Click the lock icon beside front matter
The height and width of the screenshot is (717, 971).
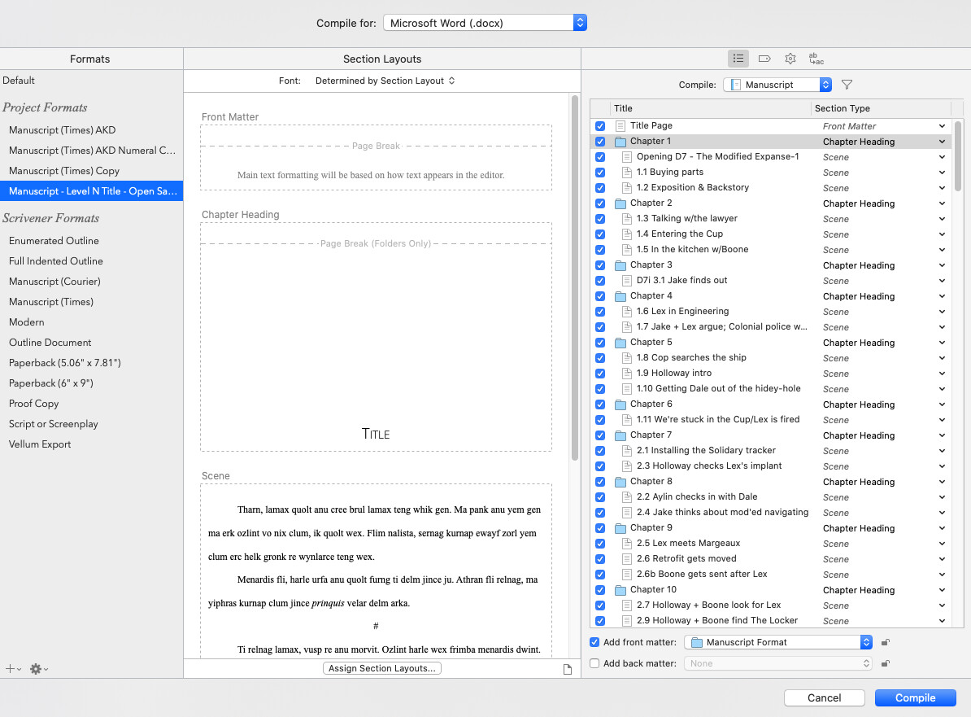(886, 642)
